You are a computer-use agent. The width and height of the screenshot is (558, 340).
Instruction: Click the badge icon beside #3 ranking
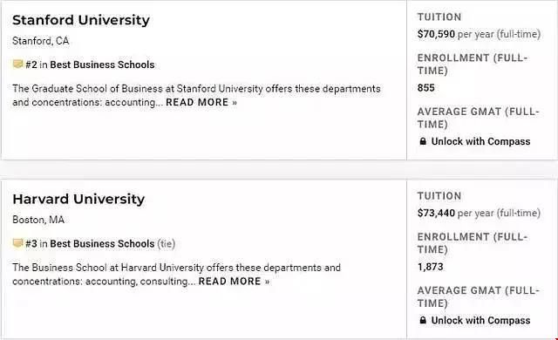point(17,243)
